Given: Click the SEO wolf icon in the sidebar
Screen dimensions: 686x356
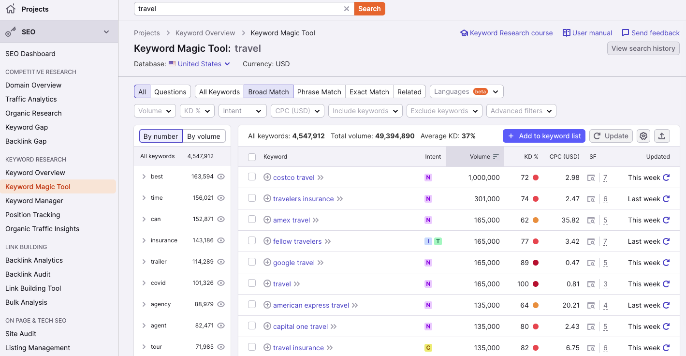Looking at the screenshot, I should point(11,31).
